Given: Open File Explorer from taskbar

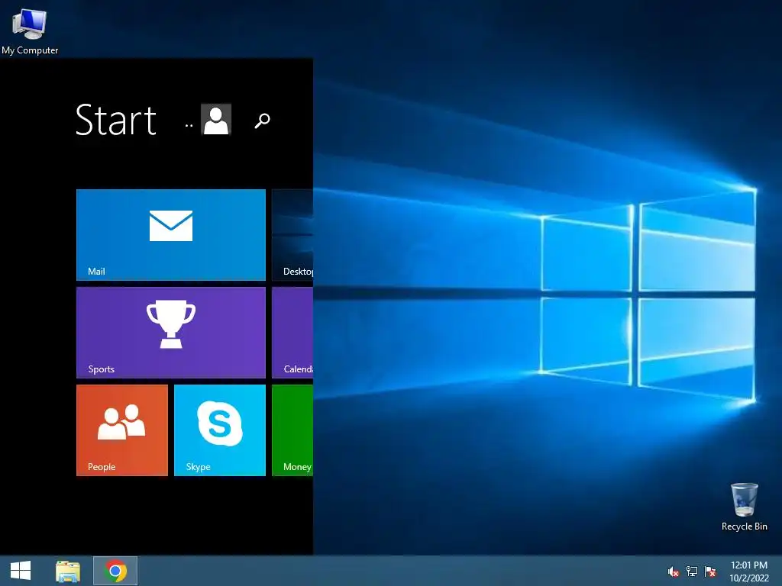Looking at the screenshot, I should pyautogui.click(x=68, y=571).
